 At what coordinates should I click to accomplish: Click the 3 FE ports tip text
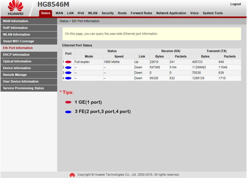click(x=103, y=111)
